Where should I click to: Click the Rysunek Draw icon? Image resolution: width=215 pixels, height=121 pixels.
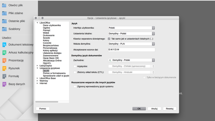point(4,68)
